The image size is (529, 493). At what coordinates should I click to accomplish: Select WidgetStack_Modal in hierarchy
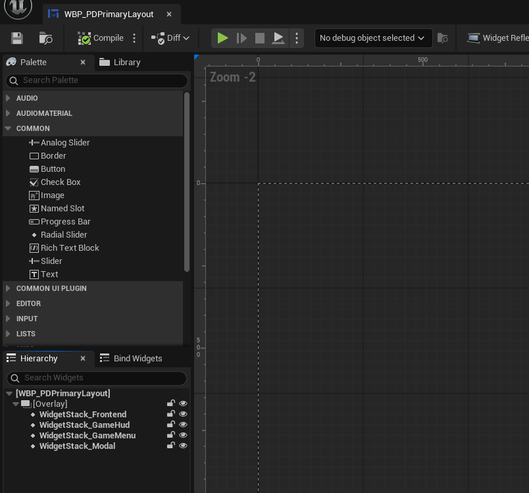tap(77, 446)
